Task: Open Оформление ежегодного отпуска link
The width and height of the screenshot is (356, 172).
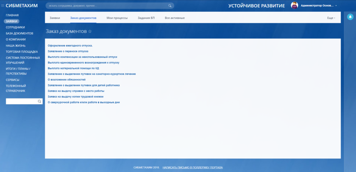Action: [70, 46]
